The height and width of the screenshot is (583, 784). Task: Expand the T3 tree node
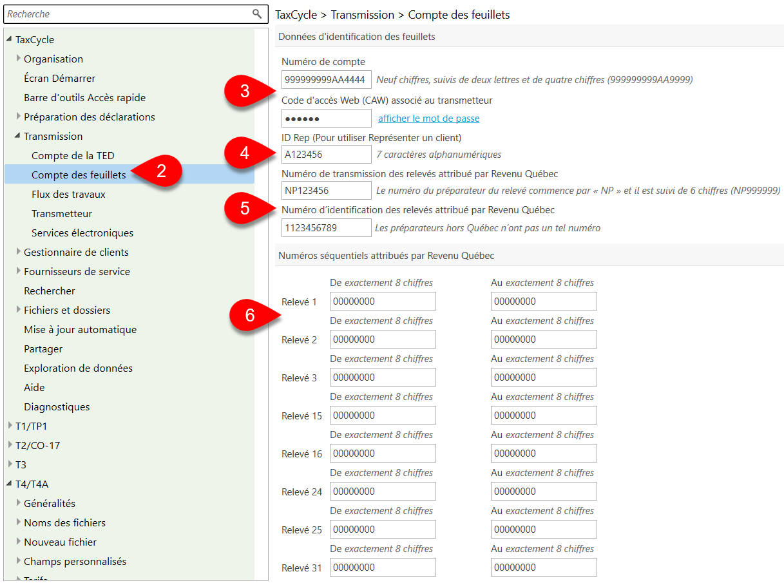click(10, 464)
